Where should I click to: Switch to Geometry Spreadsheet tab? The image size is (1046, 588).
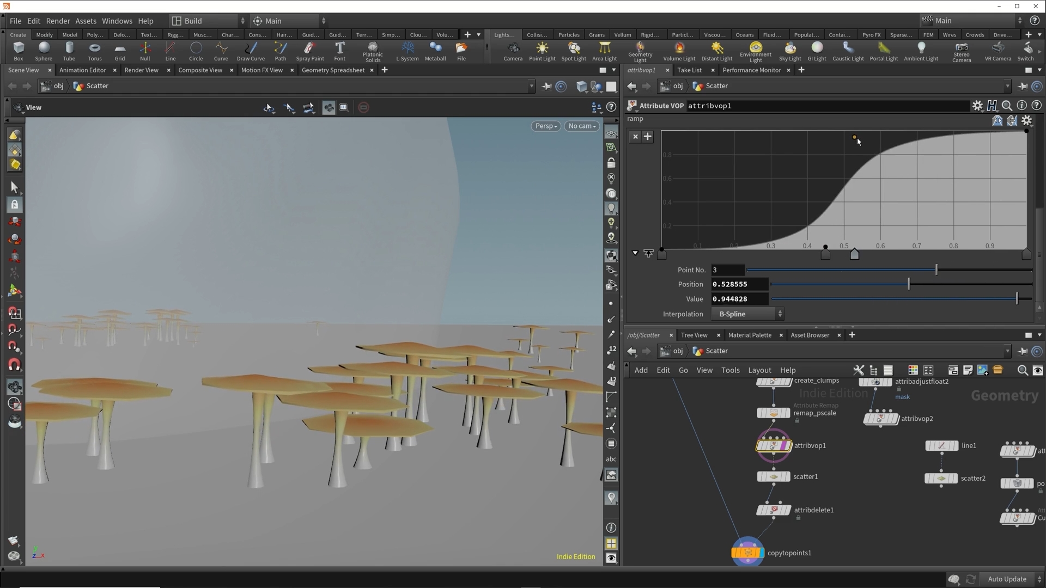point(332,70)
